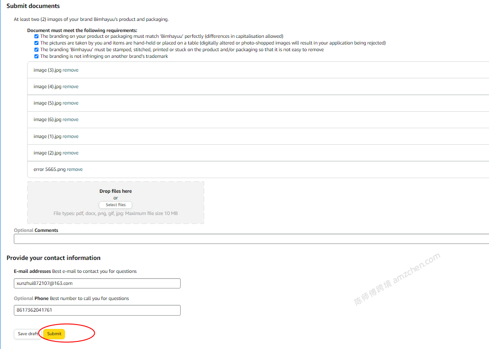The width and height of the screenshot is (489, 349).
Task: Remove image (5).jpg from the uploads
Action: click(x=70, y=103)
